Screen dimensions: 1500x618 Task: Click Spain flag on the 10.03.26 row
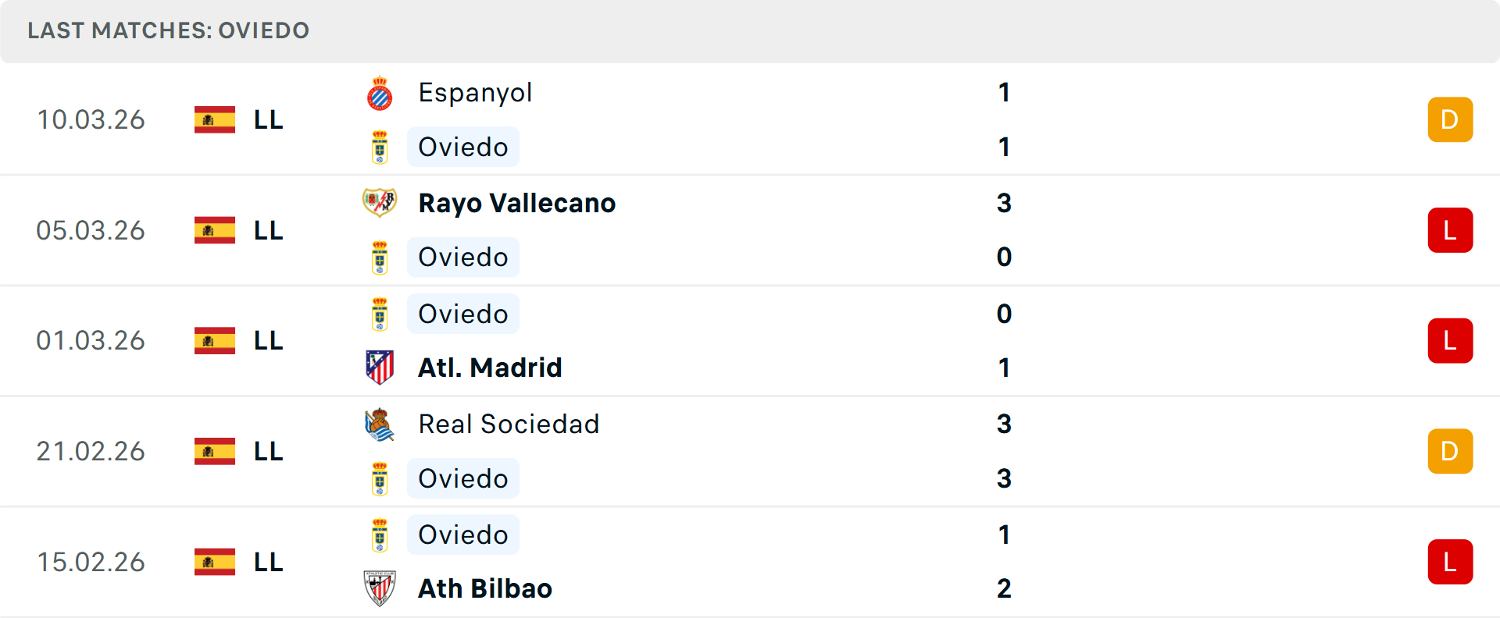pos(215,120)
